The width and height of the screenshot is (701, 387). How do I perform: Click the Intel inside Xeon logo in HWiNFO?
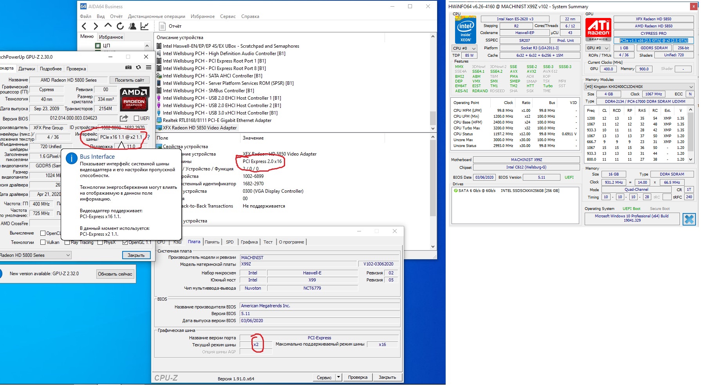(x=466, y=30)
